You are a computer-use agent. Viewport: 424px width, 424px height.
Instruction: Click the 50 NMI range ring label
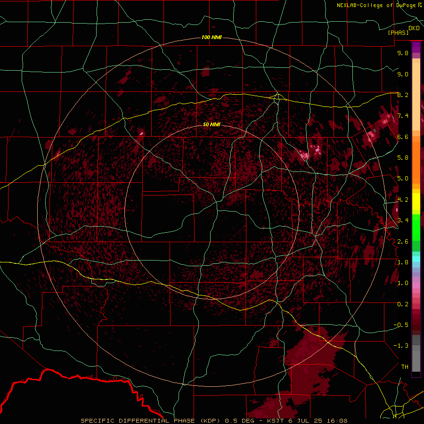pyautogui.click(x=212, y=124)
